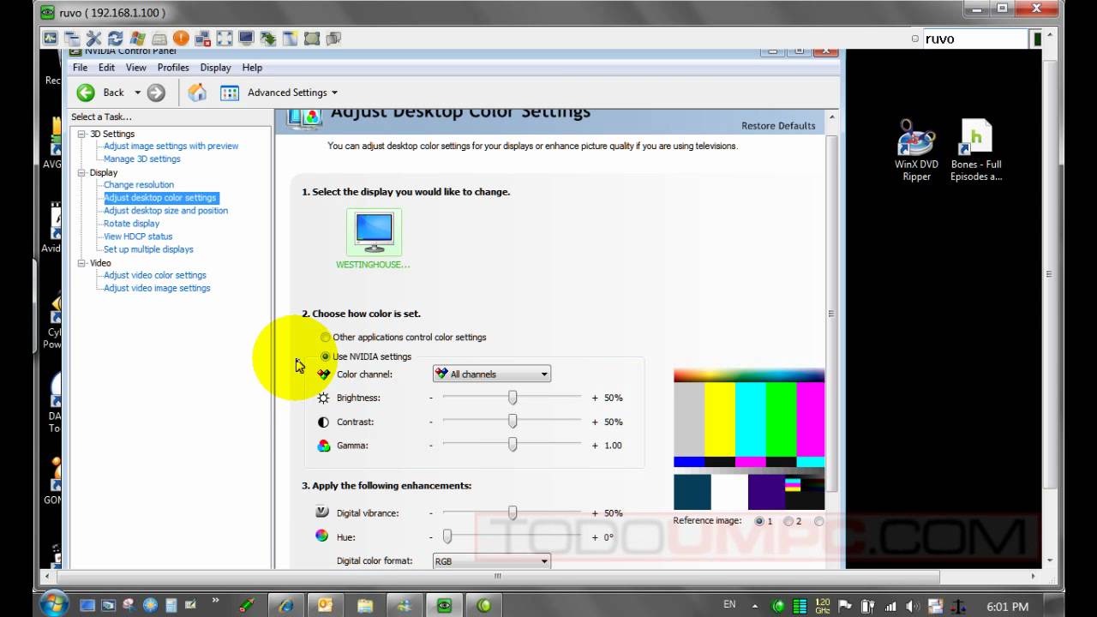
Task: Click the green download arrow icon in viewer toolbar
Action: [x=268, y=39]
